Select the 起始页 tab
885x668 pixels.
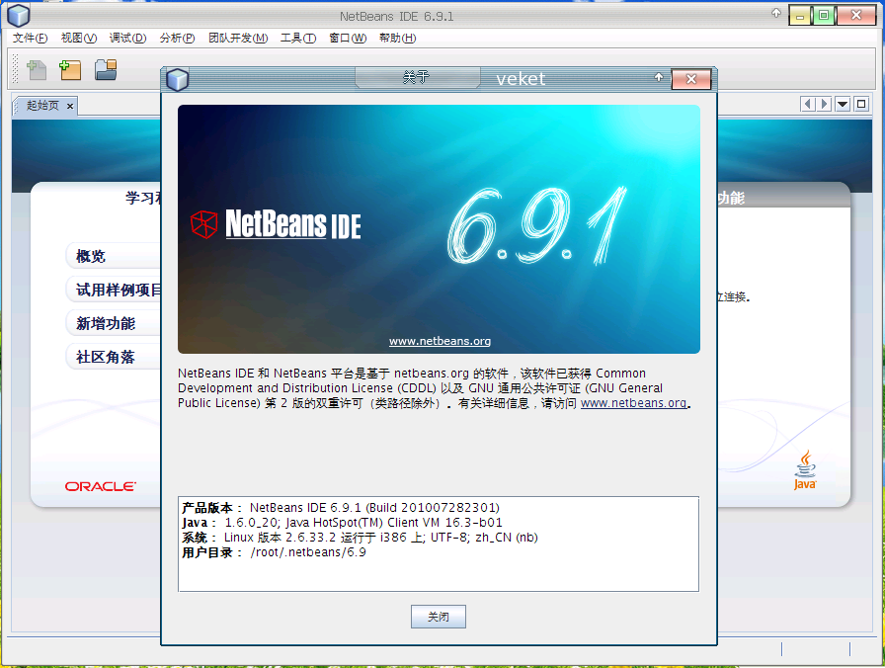[42, 106]
